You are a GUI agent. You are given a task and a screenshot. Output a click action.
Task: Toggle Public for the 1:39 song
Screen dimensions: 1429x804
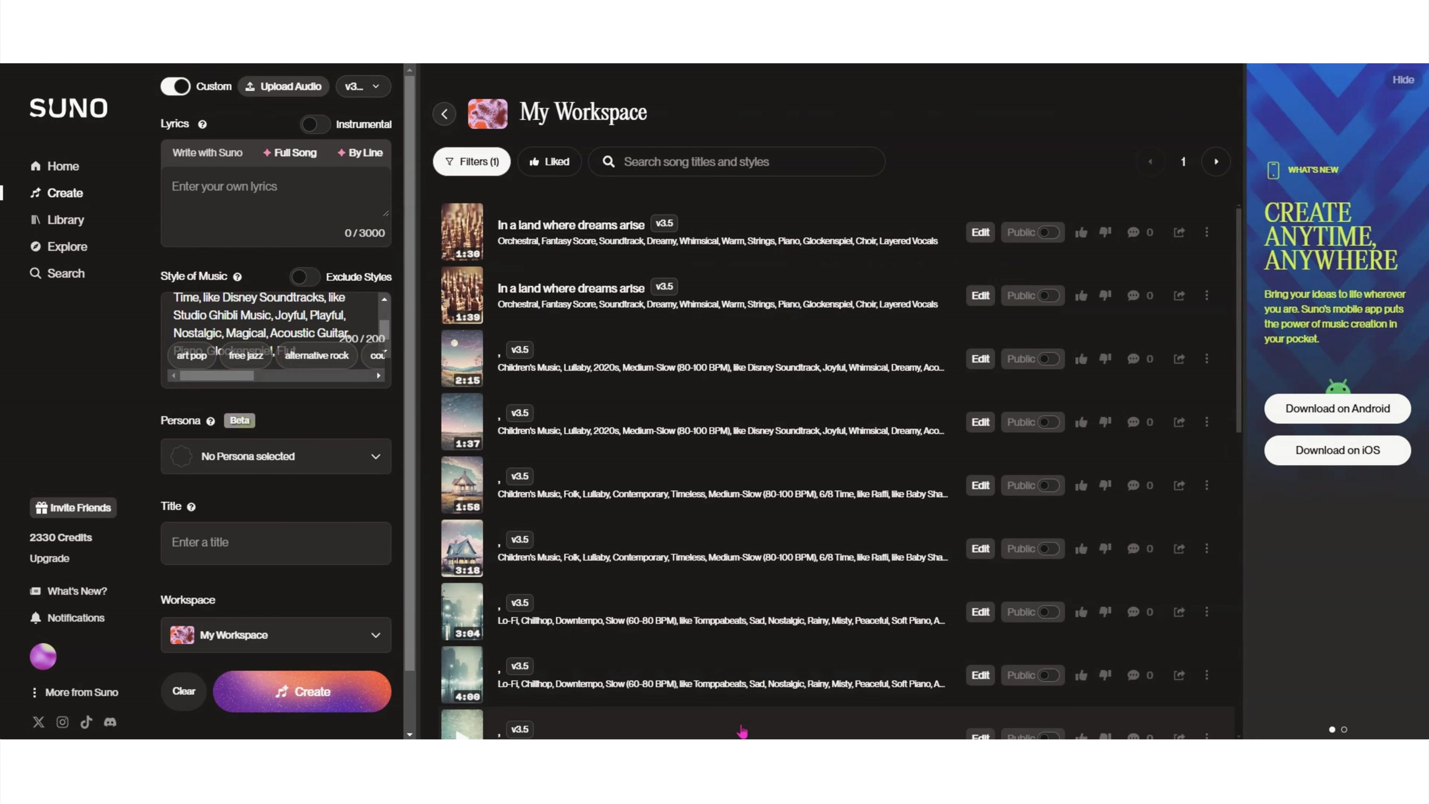coord(1048,296)
